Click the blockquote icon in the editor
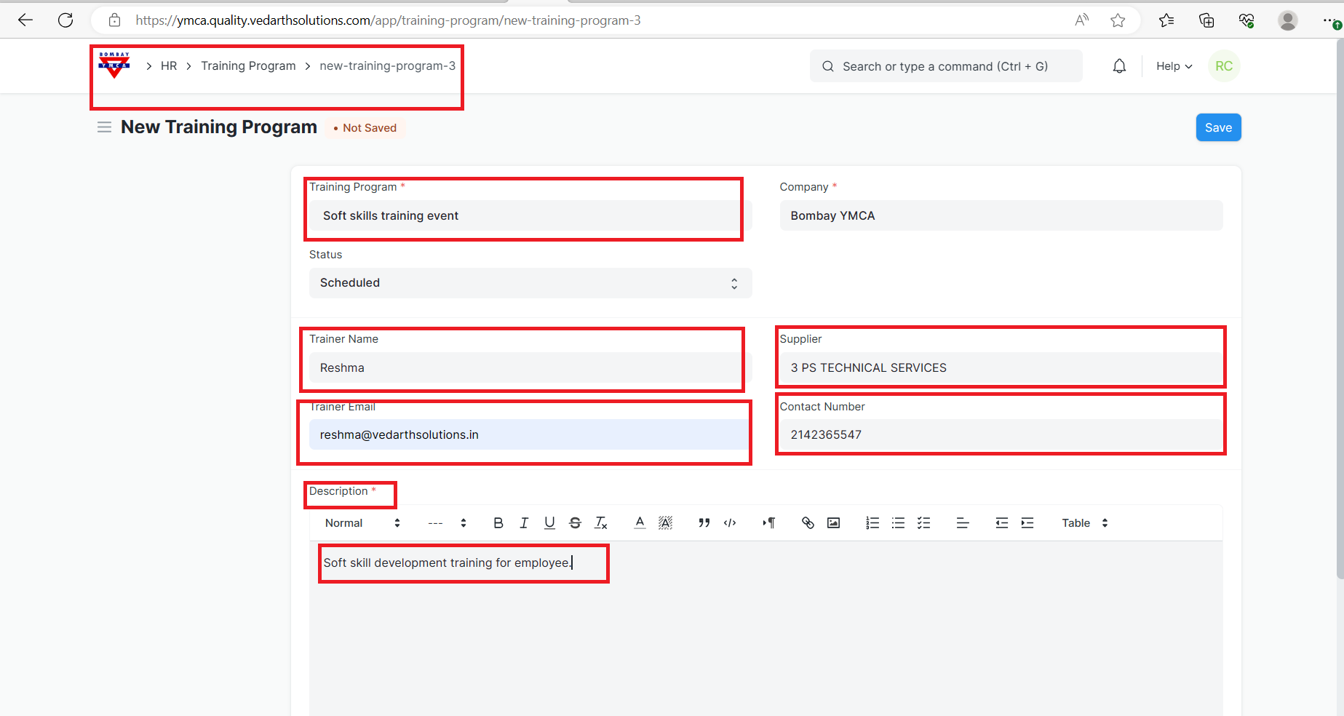 point(704,523)
